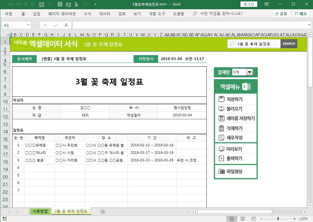This screenshot has height=222, width=313.
Task: Click the 삭제하기 trash icon
Action: coord(222,128)
